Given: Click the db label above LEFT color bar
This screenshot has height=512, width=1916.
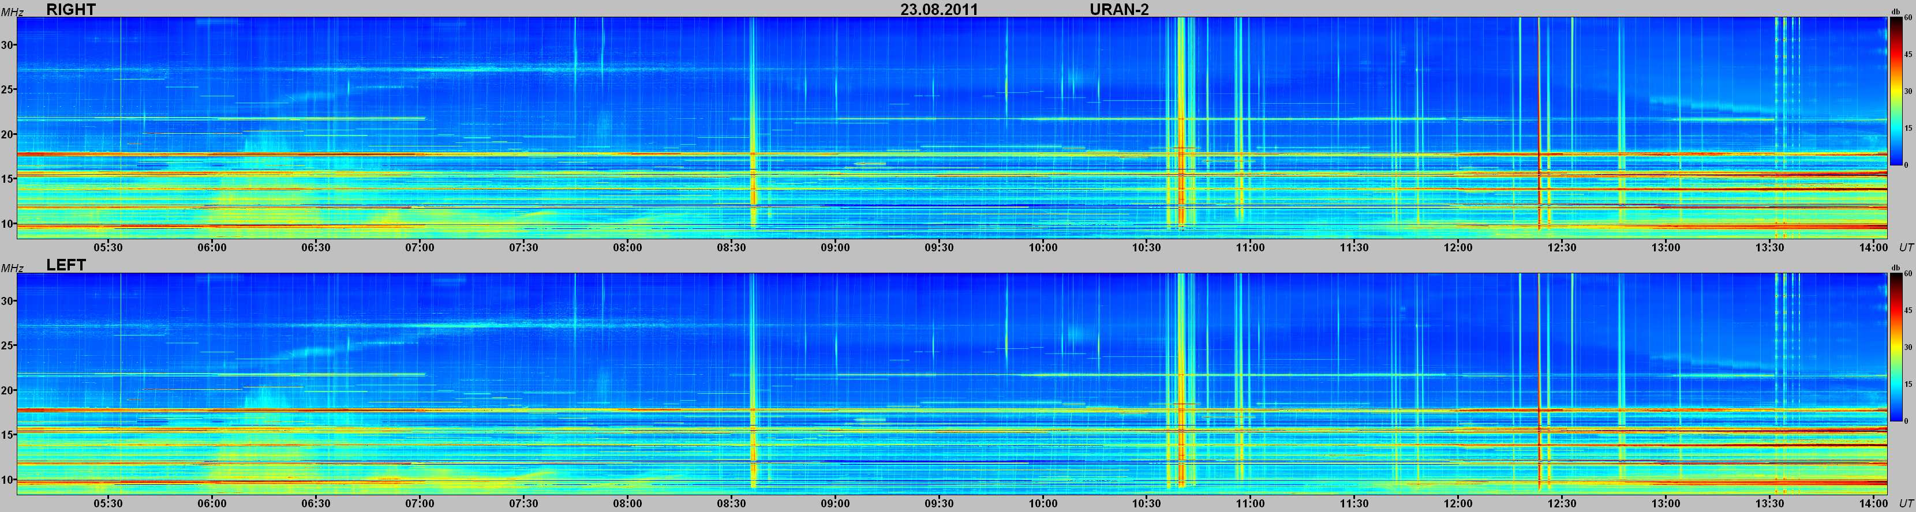Looking at the screenshot, I should (1896, 268).
